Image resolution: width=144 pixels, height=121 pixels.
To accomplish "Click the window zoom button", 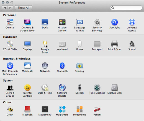I will [12, 2].
